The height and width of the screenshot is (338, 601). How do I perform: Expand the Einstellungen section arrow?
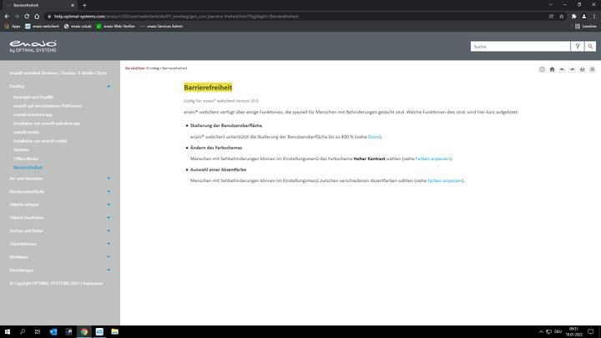pyautogui.click(x=109, y=270)
